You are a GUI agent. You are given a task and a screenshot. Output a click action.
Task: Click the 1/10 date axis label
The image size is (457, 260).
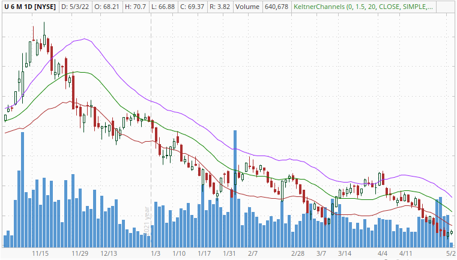tap(179, 253)
